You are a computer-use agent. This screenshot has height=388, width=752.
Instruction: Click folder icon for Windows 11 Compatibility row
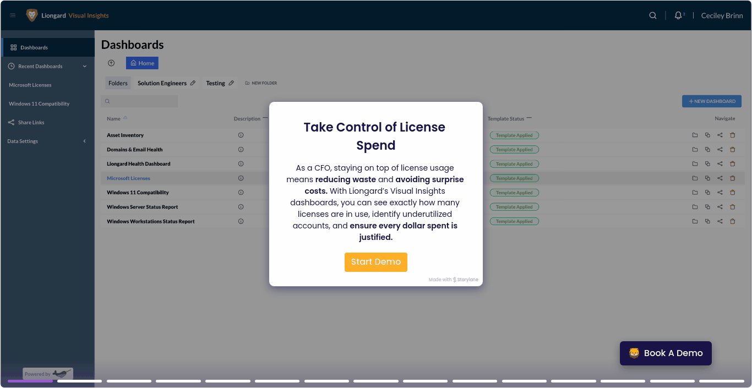tap(695, 193)
